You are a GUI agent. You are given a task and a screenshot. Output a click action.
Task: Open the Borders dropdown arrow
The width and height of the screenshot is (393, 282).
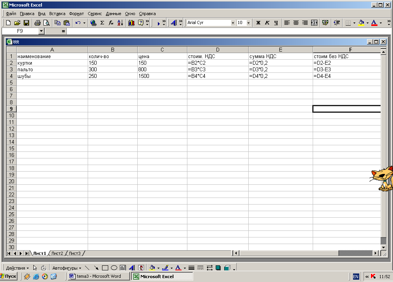[x=354, y=23]
